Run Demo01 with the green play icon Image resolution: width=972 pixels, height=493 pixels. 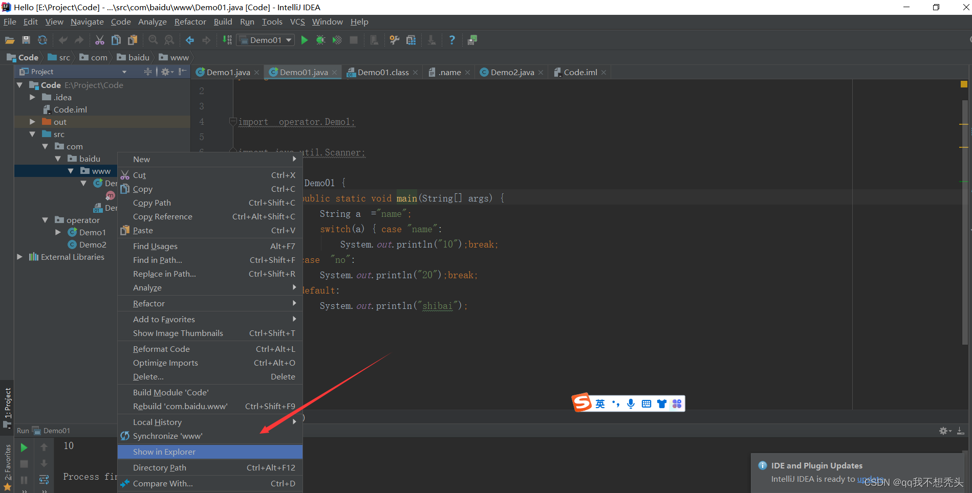(x=305, y=40)
